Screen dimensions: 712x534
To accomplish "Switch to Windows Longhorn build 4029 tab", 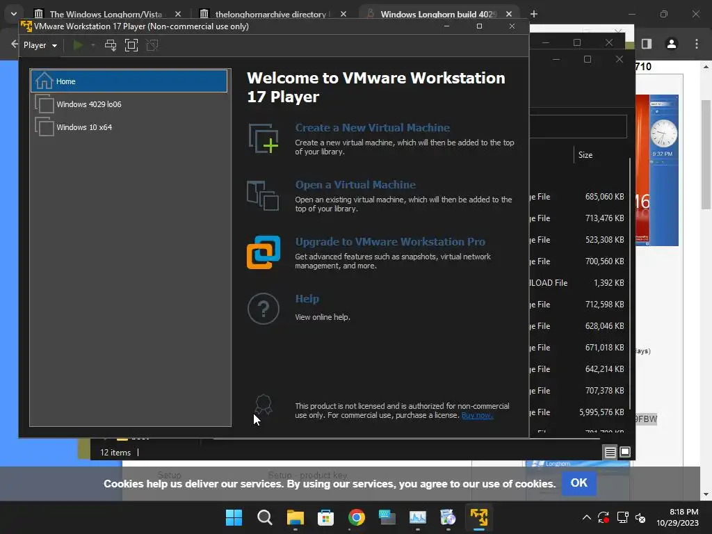I will coord(438,14).
